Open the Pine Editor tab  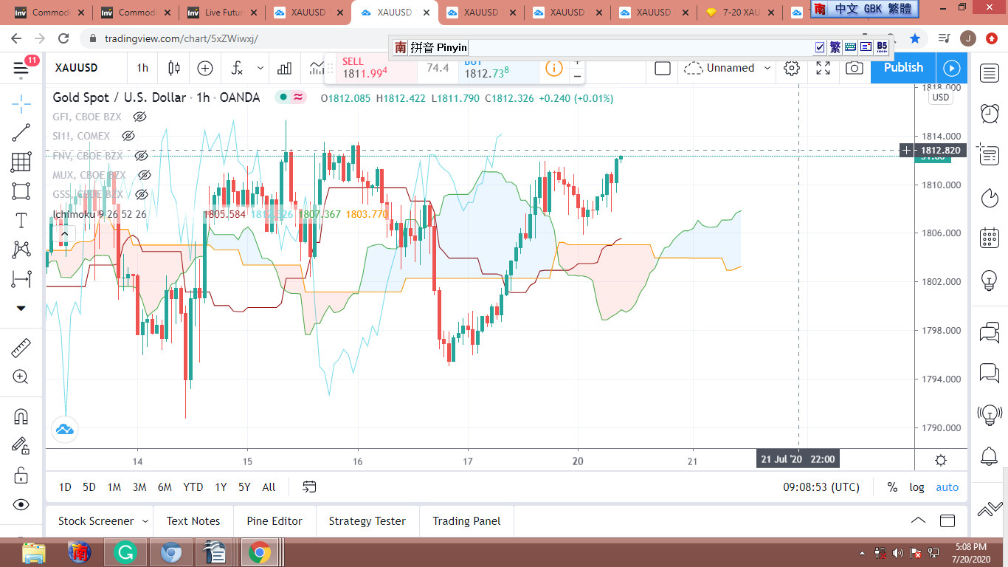(275, 521)
